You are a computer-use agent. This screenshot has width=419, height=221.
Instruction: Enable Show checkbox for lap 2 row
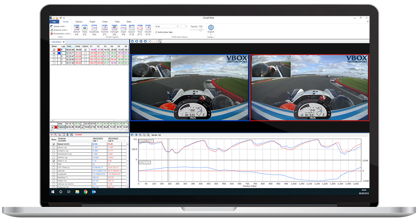[54, 63]
